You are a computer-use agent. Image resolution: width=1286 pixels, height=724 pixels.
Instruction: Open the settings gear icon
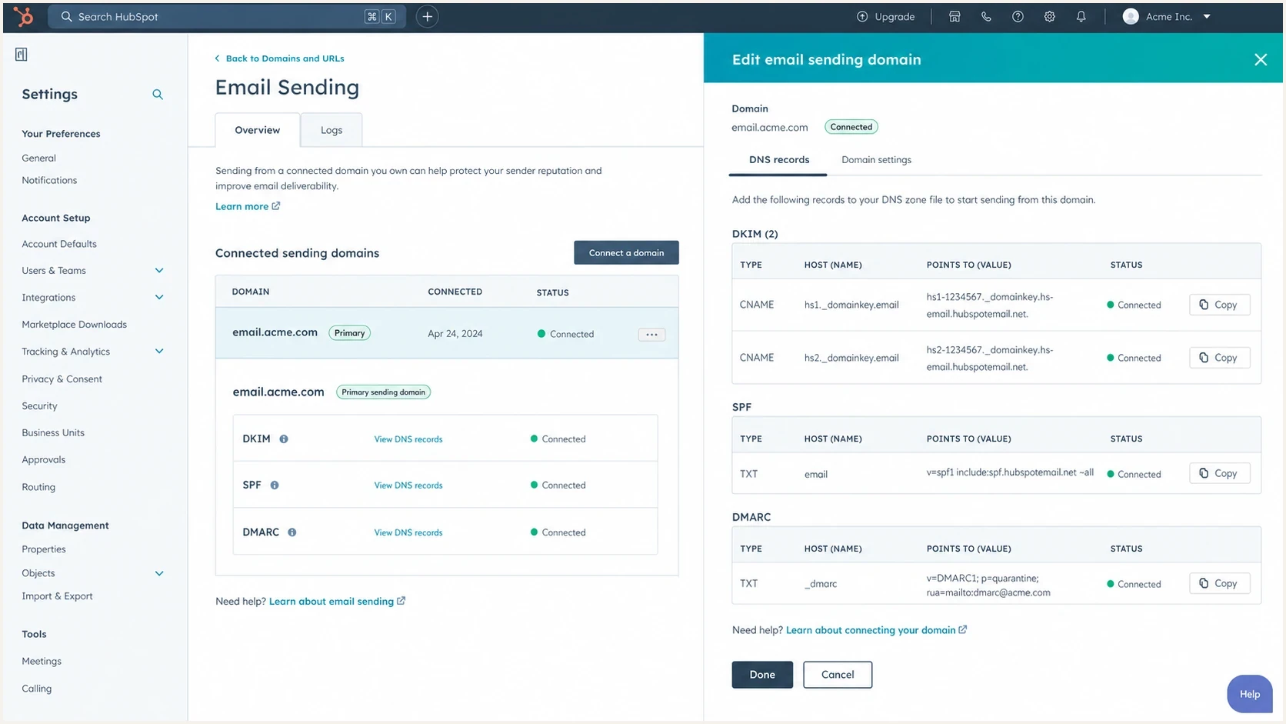tap(1049, 16)
